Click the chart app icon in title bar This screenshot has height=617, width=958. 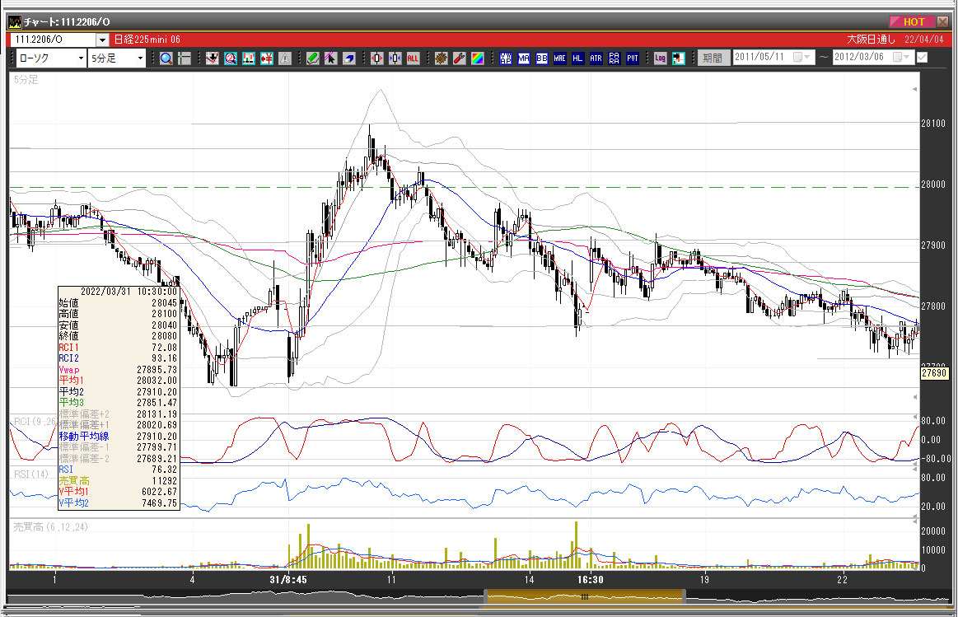14,22
